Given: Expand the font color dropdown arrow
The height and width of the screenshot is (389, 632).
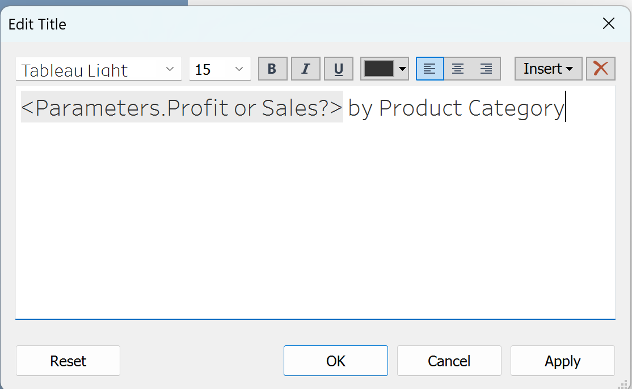Looking at the screenshot, I should (402, 69).
